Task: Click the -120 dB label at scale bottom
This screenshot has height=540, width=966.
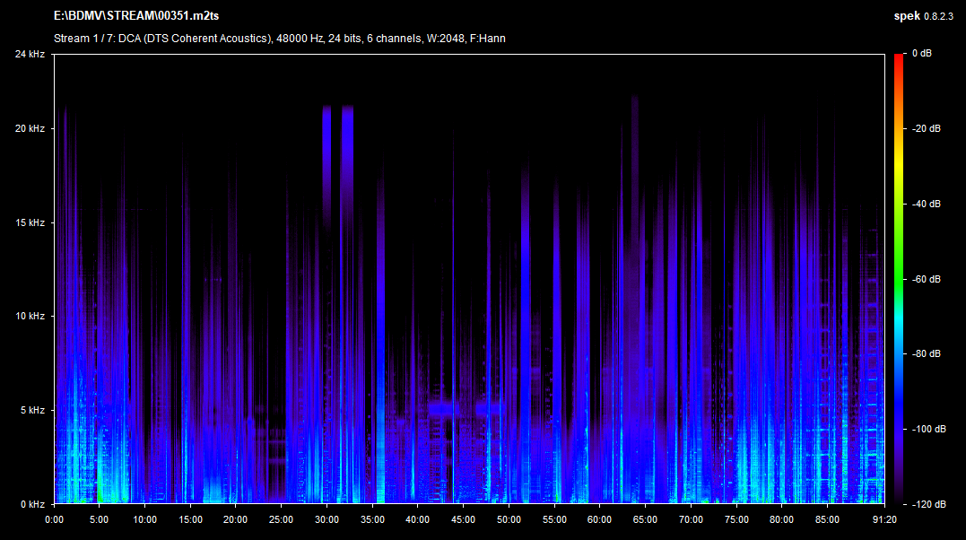Action: [x=927, y=504]
